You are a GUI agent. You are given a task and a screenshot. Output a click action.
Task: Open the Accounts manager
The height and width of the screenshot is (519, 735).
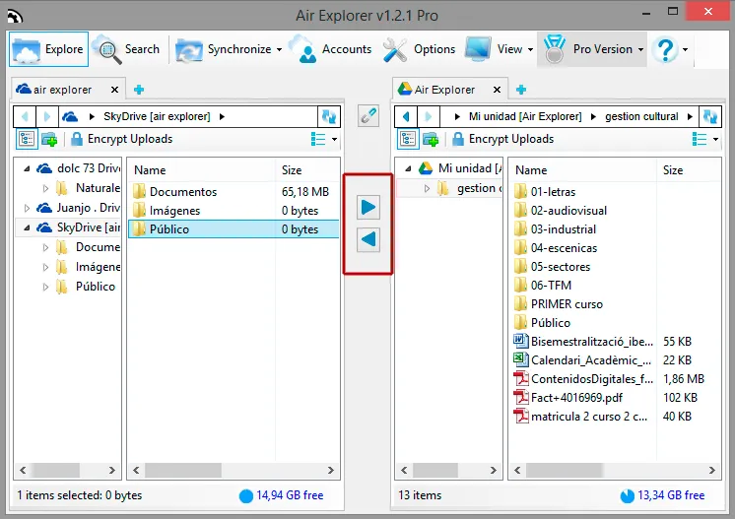tap(330, 49)
